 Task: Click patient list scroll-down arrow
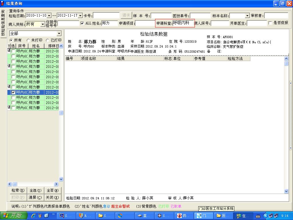coord(61,179)
